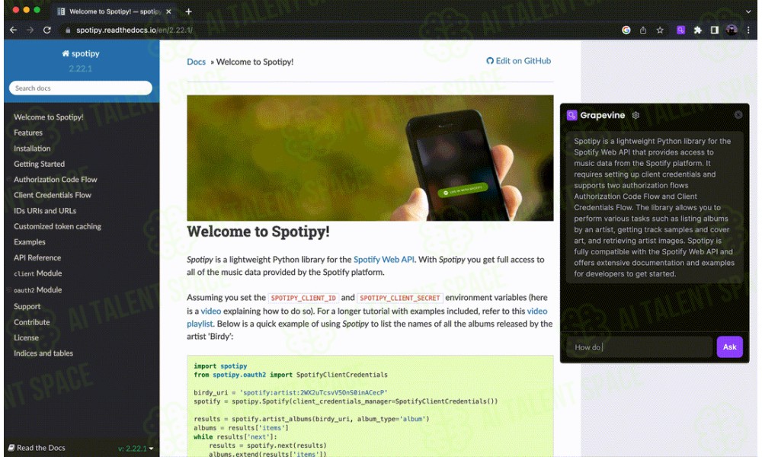
Task: Open Contribute in the sidebar
Action: tap(32, 322)
